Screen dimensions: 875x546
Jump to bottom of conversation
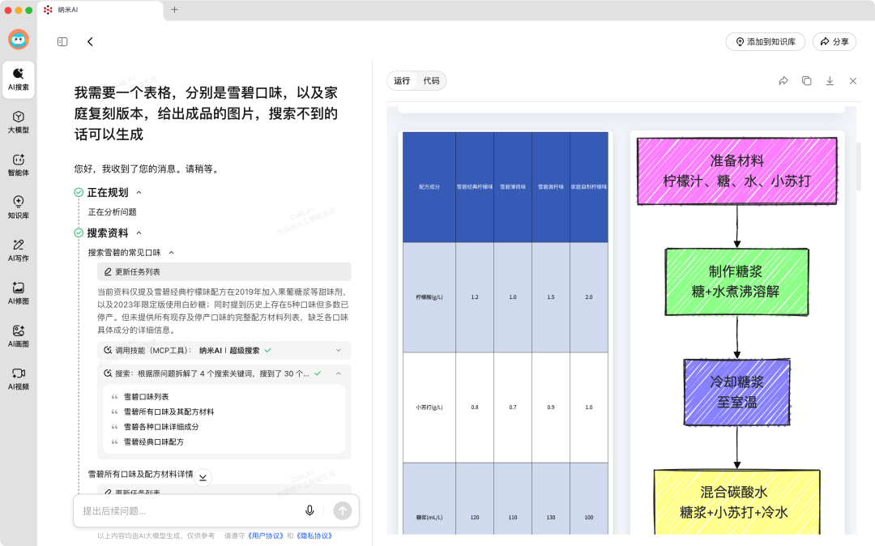[203, 477]
